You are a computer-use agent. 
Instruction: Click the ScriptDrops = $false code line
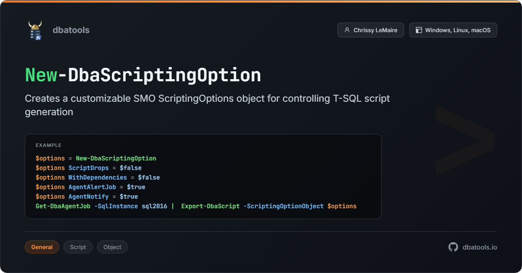point(88,168)
